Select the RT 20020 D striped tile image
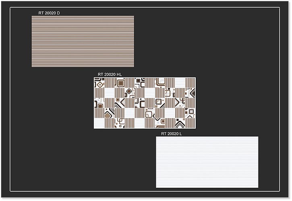The width and height of the screenshot is (292, 201). 83,41
